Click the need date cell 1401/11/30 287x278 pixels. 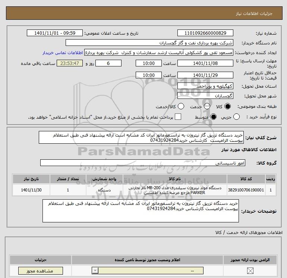point(31,190)
